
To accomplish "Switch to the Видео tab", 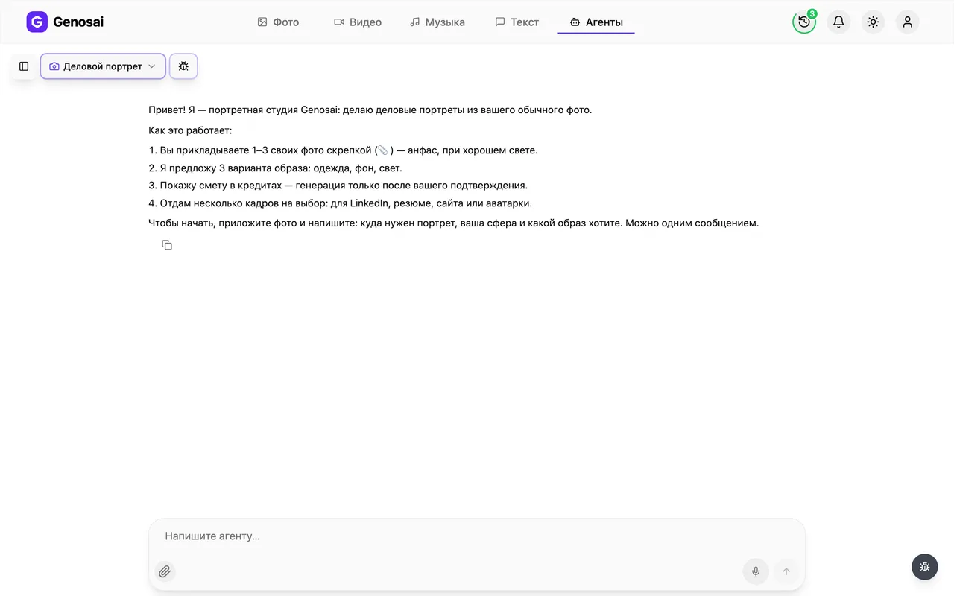I will coord(358,22).
